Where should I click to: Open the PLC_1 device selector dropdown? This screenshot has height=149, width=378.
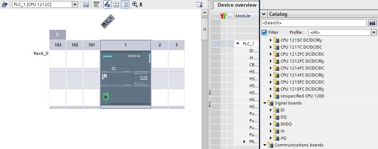coord(75,4)
